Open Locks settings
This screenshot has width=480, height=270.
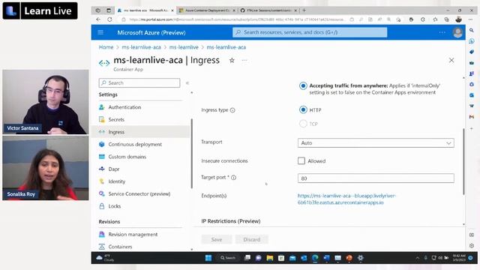coord(114,206)
